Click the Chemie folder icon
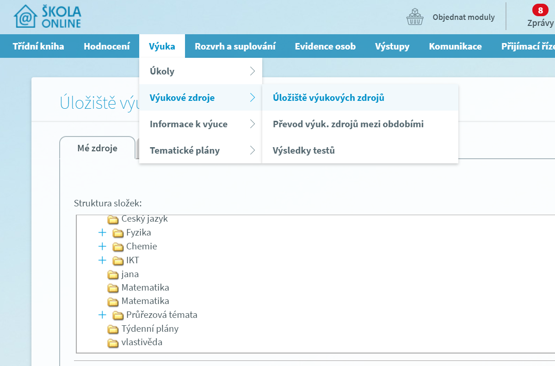This screenshot has width=555, height=366. 118,247
